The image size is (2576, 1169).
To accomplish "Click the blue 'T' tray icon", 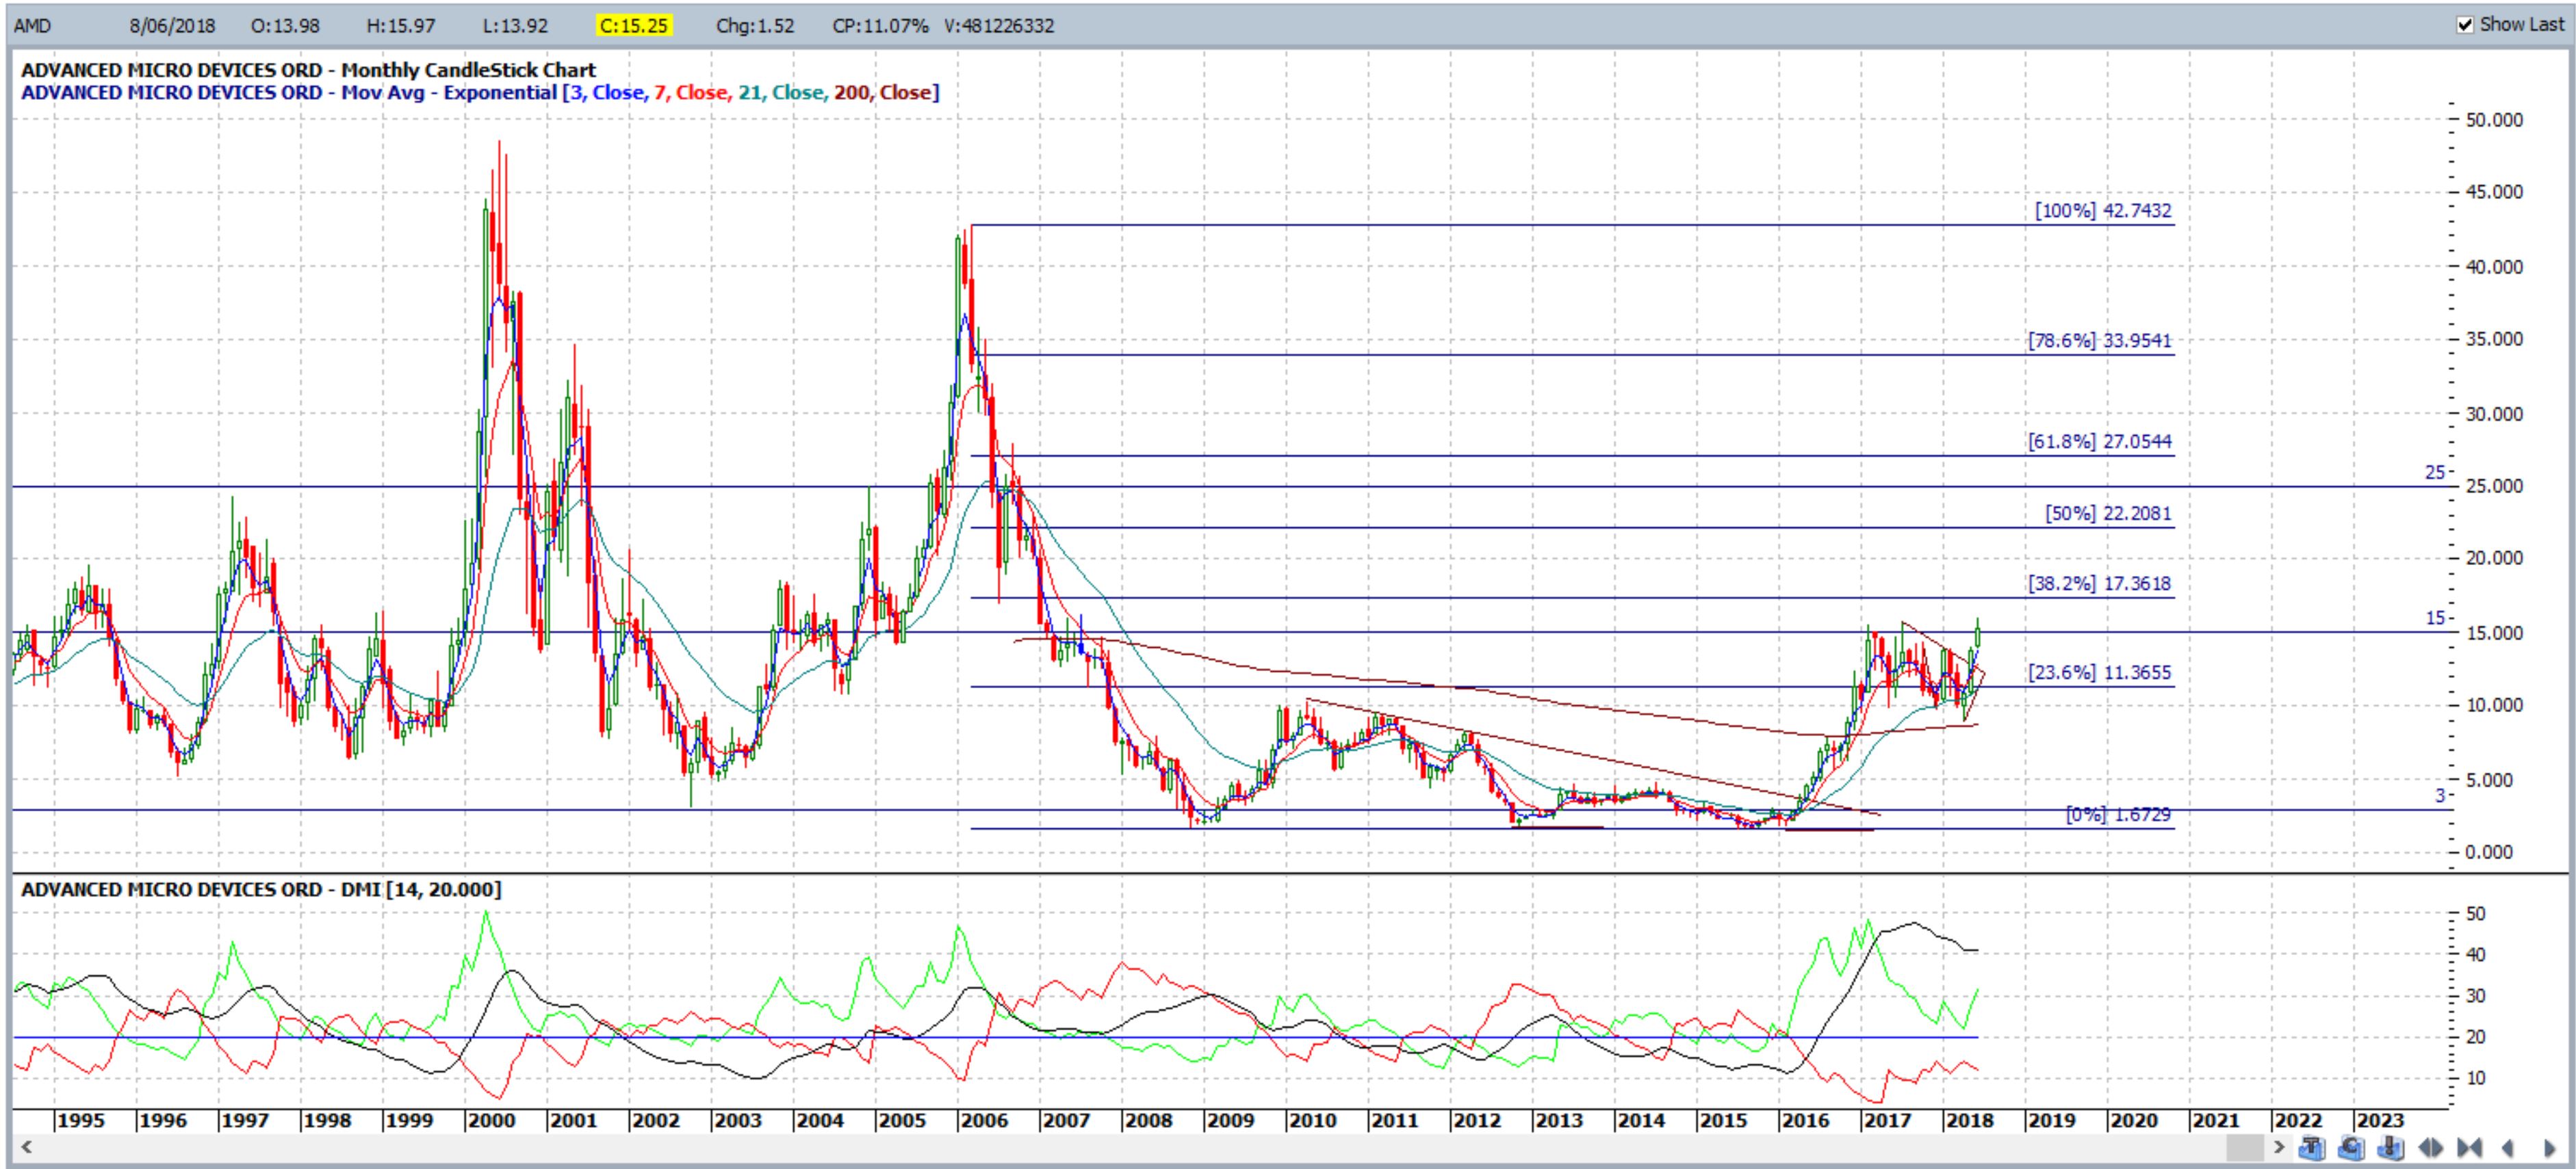I will (x=2312, y=1147).
